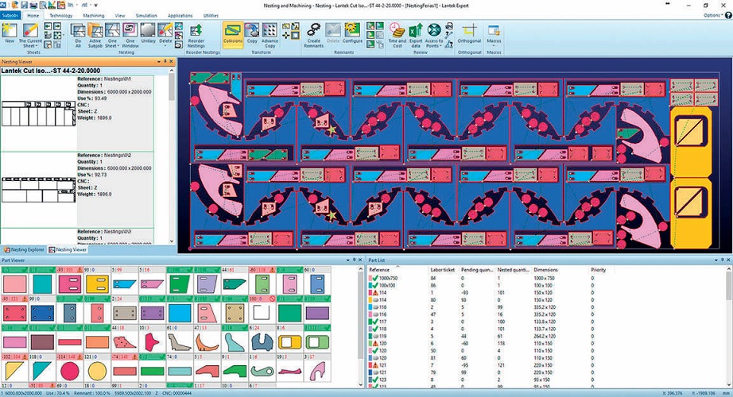Viewport: 733px width, 397px height.
Task: Open the Technology ribbon tab
Action: (x=60, y=15)
